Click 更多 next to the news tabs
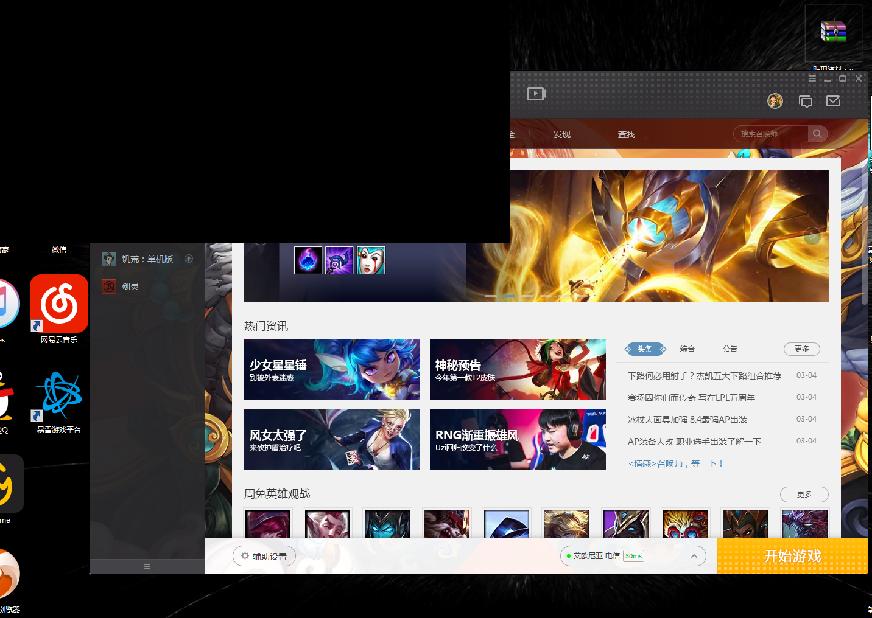The height and width of the screenshot is (618, 872). point(802,349)
